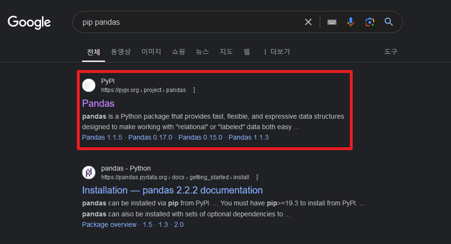Switch to the 쇼핑 (Shopping) tab
Image resolution: width=451 pixels, height=244 pixels.
click(x=178, y=51)
